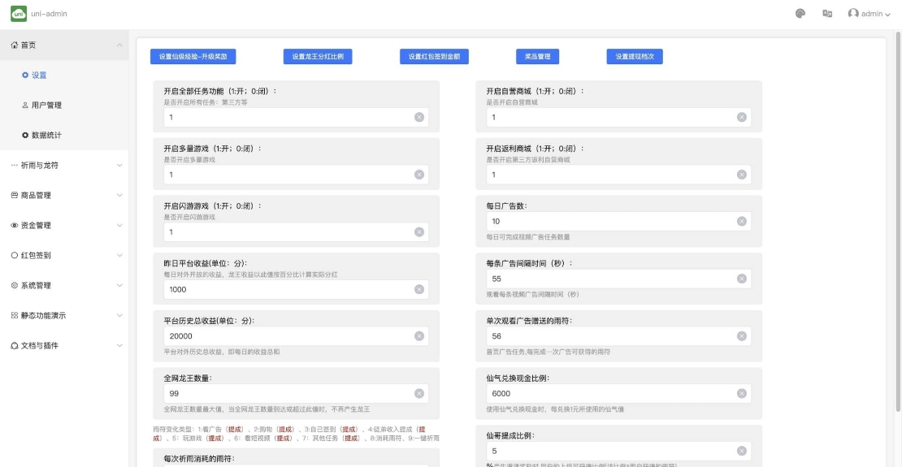Viewport: 902px width, 467px height.
Task: Clear the 开启全部任务功能 field with its X icon
Action: (419, 117)
